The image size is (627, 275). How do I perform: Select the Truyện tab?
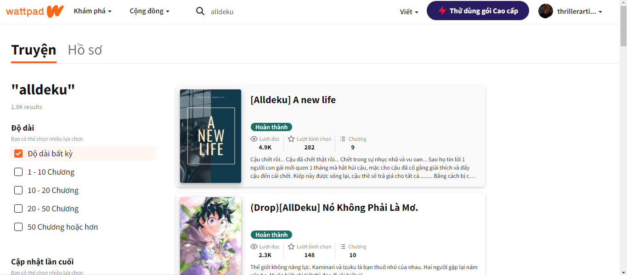click(34, 49)
